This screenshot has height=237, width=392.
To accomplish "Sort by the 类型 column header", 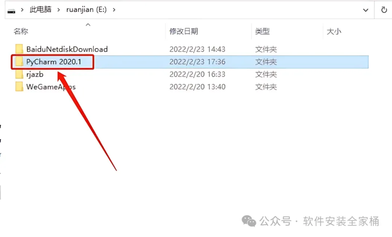I will 262,31.
